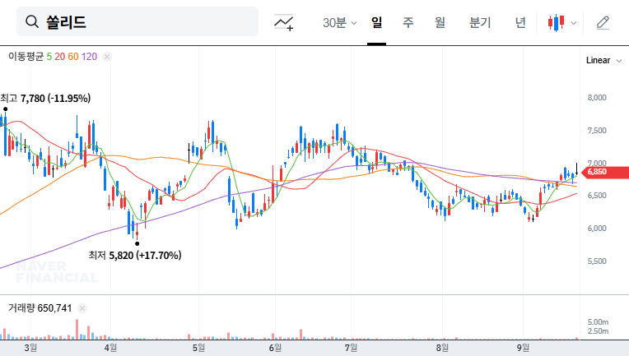The height and width of the screenshot is (356, 629).
Task: Click the 8,000 price axis label
Action: point(597,98)
